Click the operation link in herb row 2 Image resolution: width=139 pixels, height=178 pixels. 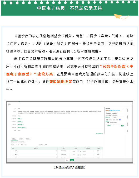pyautogui.click(x=98, y=154)
